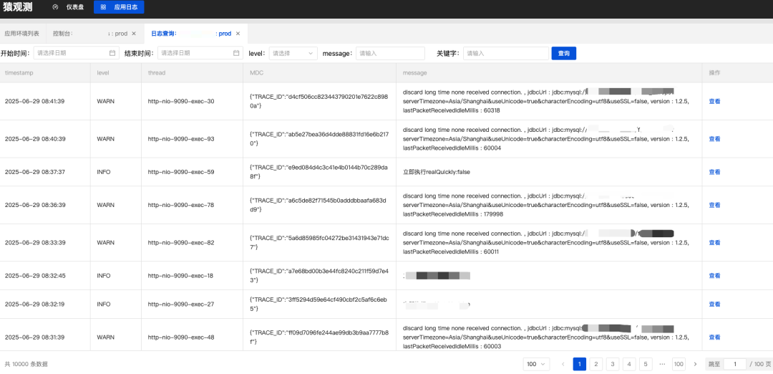Close the 日志查询 prod tab
Image resolution: width=773 pixels, height=374 pixels.
[238, 34]
